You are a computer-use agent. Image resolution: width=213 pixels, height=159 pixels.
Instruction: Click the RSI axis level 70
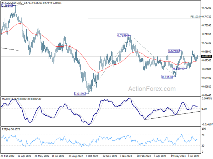203,135
